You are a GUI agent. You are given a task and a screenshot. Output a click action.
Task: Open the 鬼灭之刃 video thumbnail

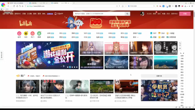coord(126,86)
